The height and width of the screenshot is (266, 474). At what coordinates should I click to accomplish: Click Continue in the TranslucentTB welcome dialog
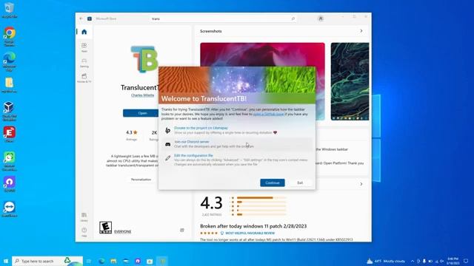[273, 183]
